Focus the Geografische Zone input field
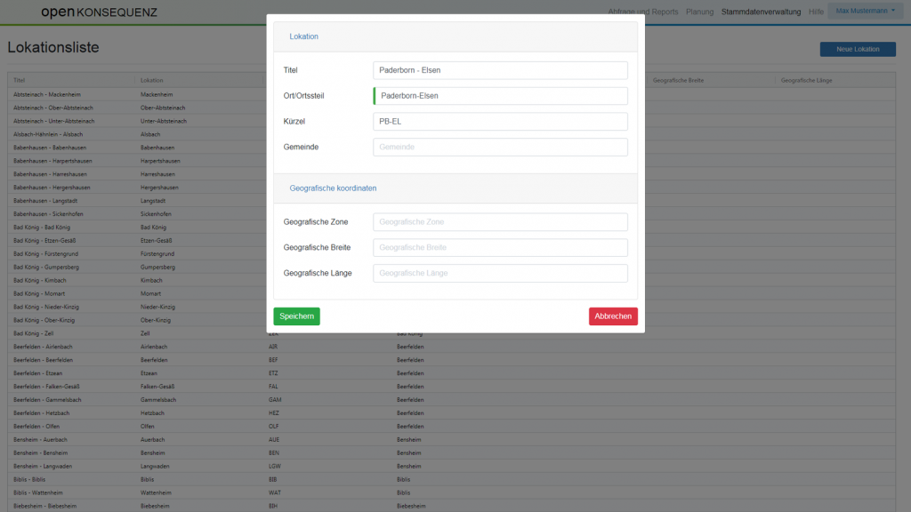The height and width of the screenshot is (512, 911). [x=500, y=222]
